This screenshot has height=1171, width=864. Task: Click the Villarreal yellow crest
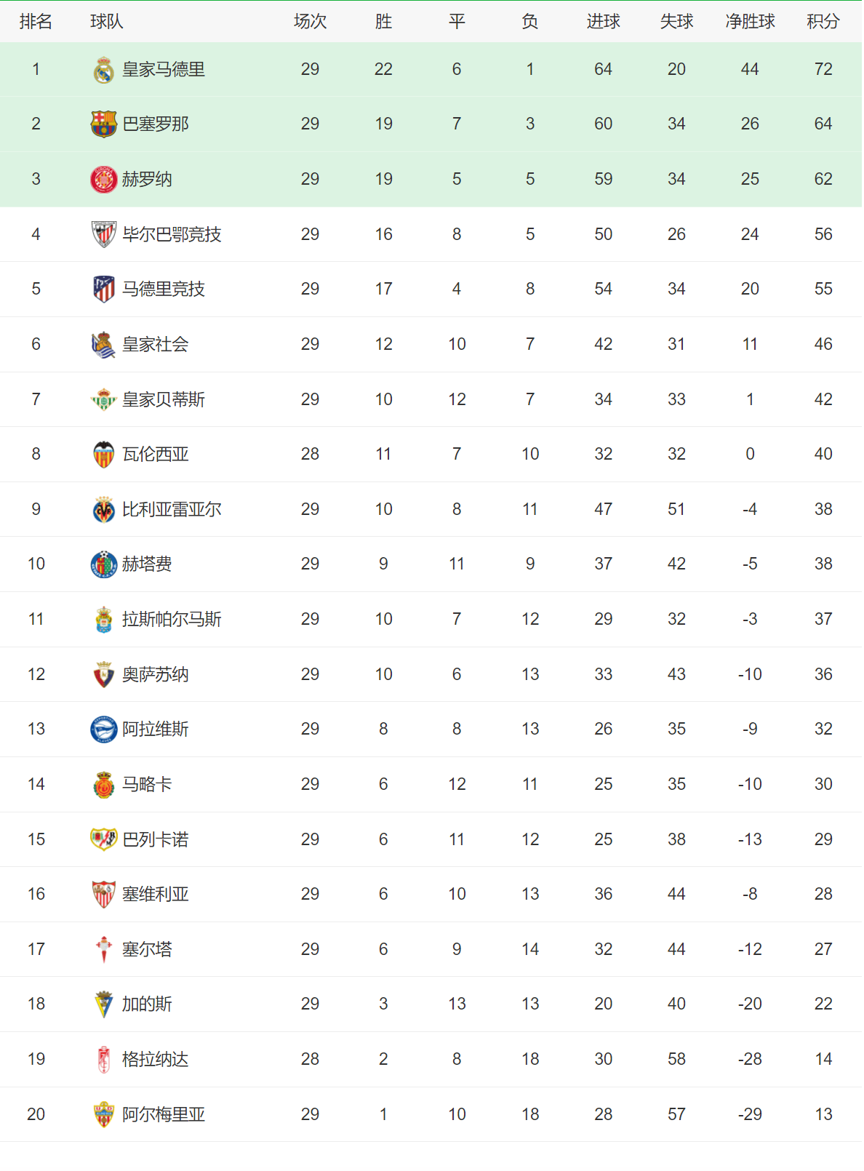[104, 510]
